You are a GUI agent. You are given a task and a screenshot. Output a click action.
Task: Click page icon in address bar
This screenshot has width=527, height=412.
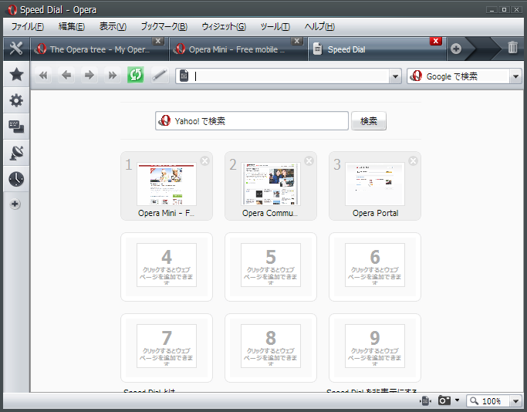pos(184,76)
